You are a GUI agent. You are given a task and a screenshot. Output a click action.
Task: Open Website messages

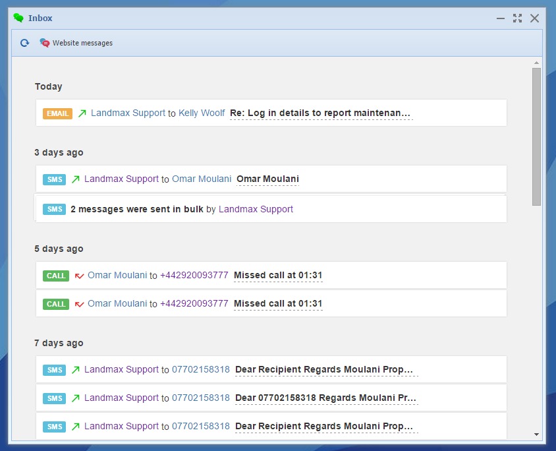pos(76,43)
